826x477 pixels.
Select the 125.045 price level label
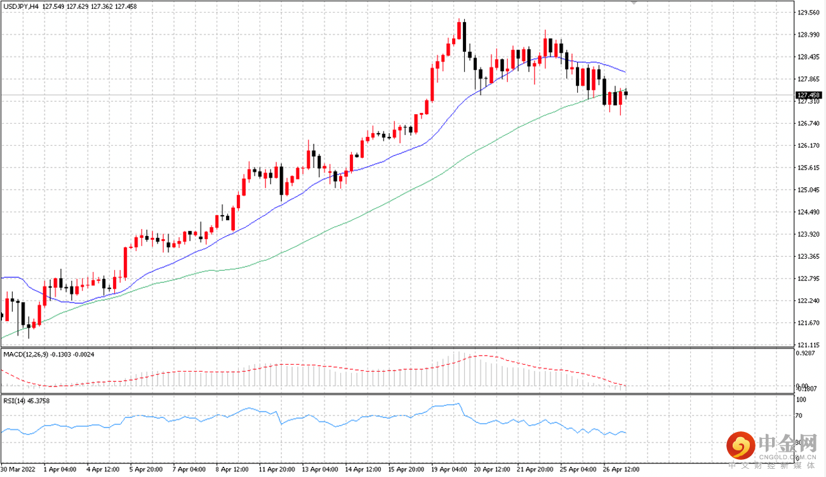(808, 190)
